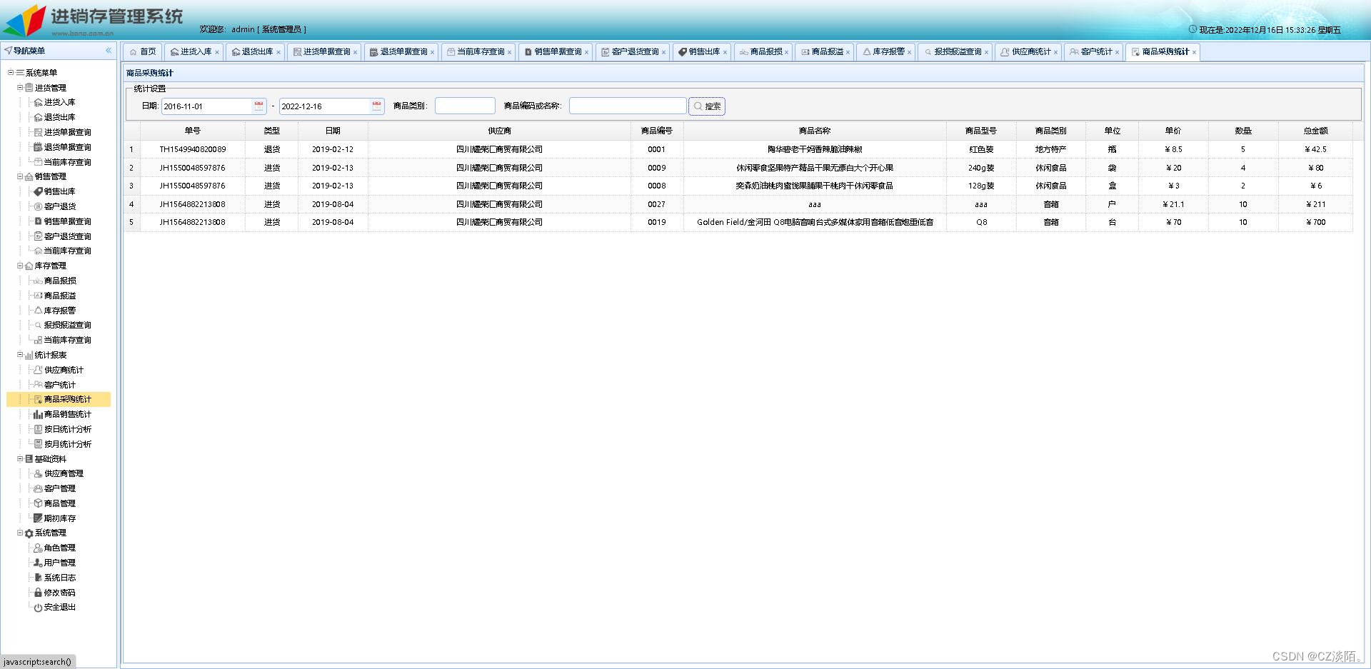1371x669 pixels.
Task: Switch to the 供应商统计 tab
Action: tap(1027, 51)
